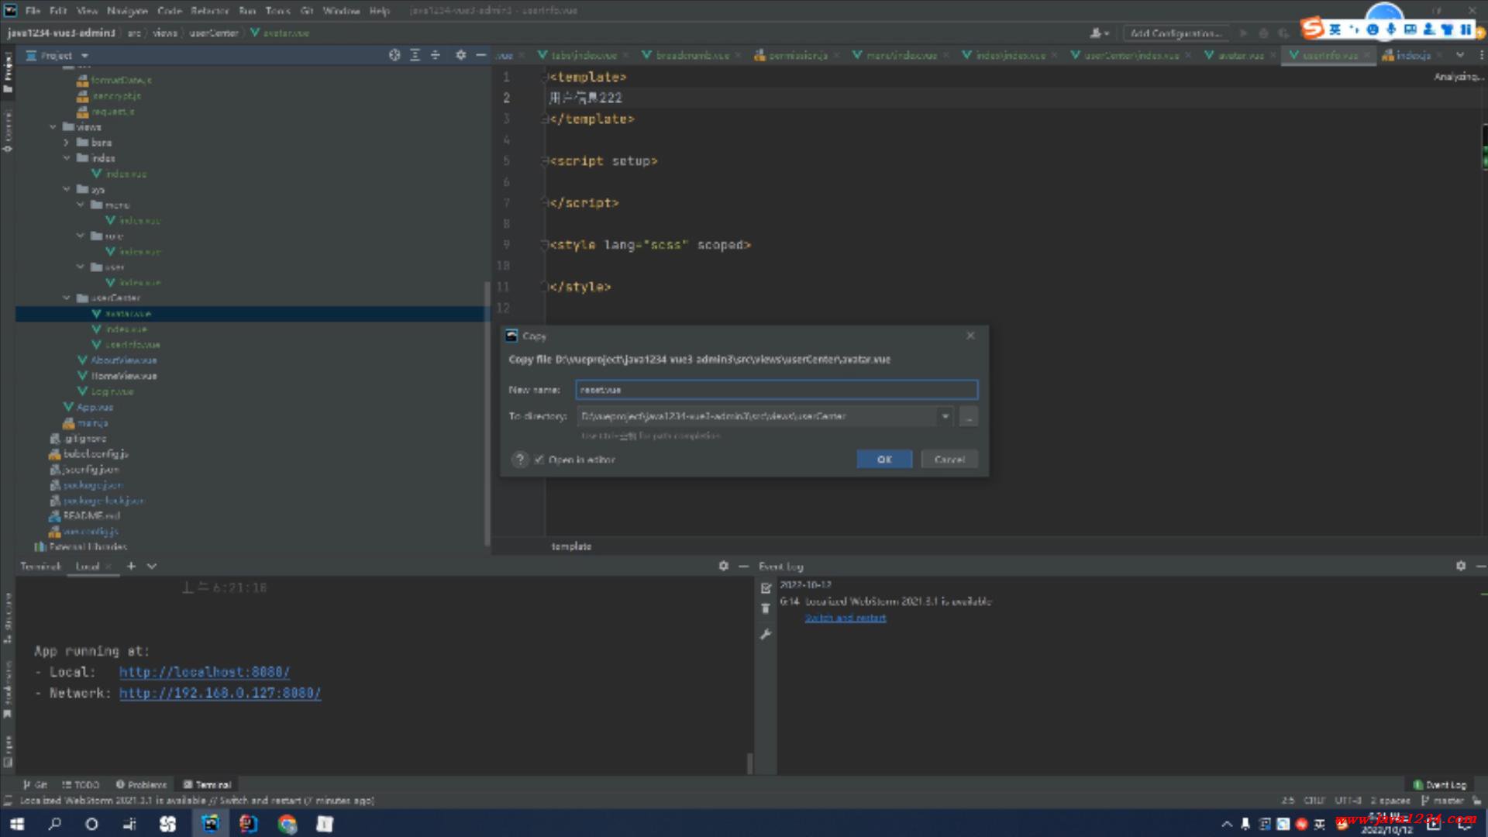Click Help question icon in Copy dialog
The width and height of the screenshot is (1488, 837).
pyautogui.click(x=520, y=460)
